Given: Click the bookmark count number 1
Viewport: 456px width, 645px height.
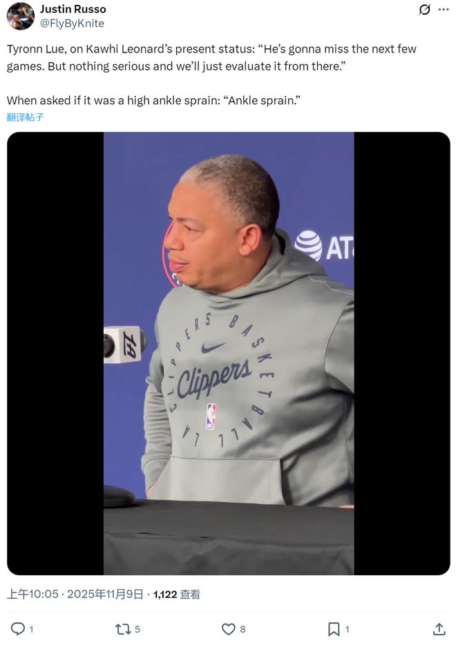Looking at the screenshot, I should pos(347,629).
